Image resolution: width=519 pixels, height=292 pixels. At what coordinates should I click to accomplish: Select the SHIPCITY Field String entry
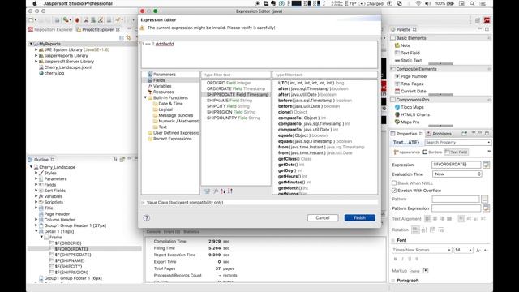tap(228, 106)
